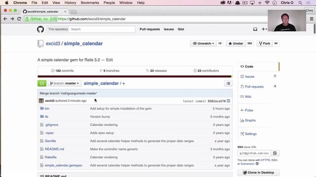Open the bin folder
The height and width of the screenshot is (177, 316).
coord(47,109)
